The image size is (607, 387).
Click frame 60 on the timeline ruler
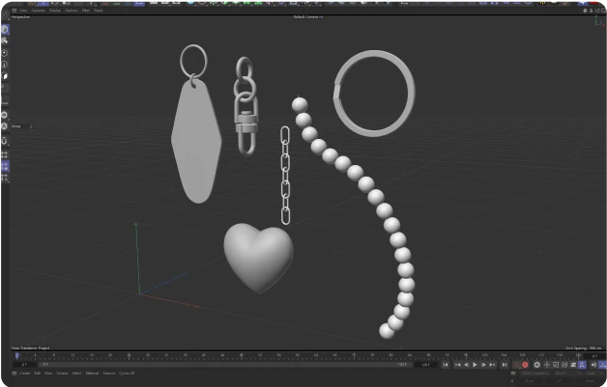click(x=298, y=356)
